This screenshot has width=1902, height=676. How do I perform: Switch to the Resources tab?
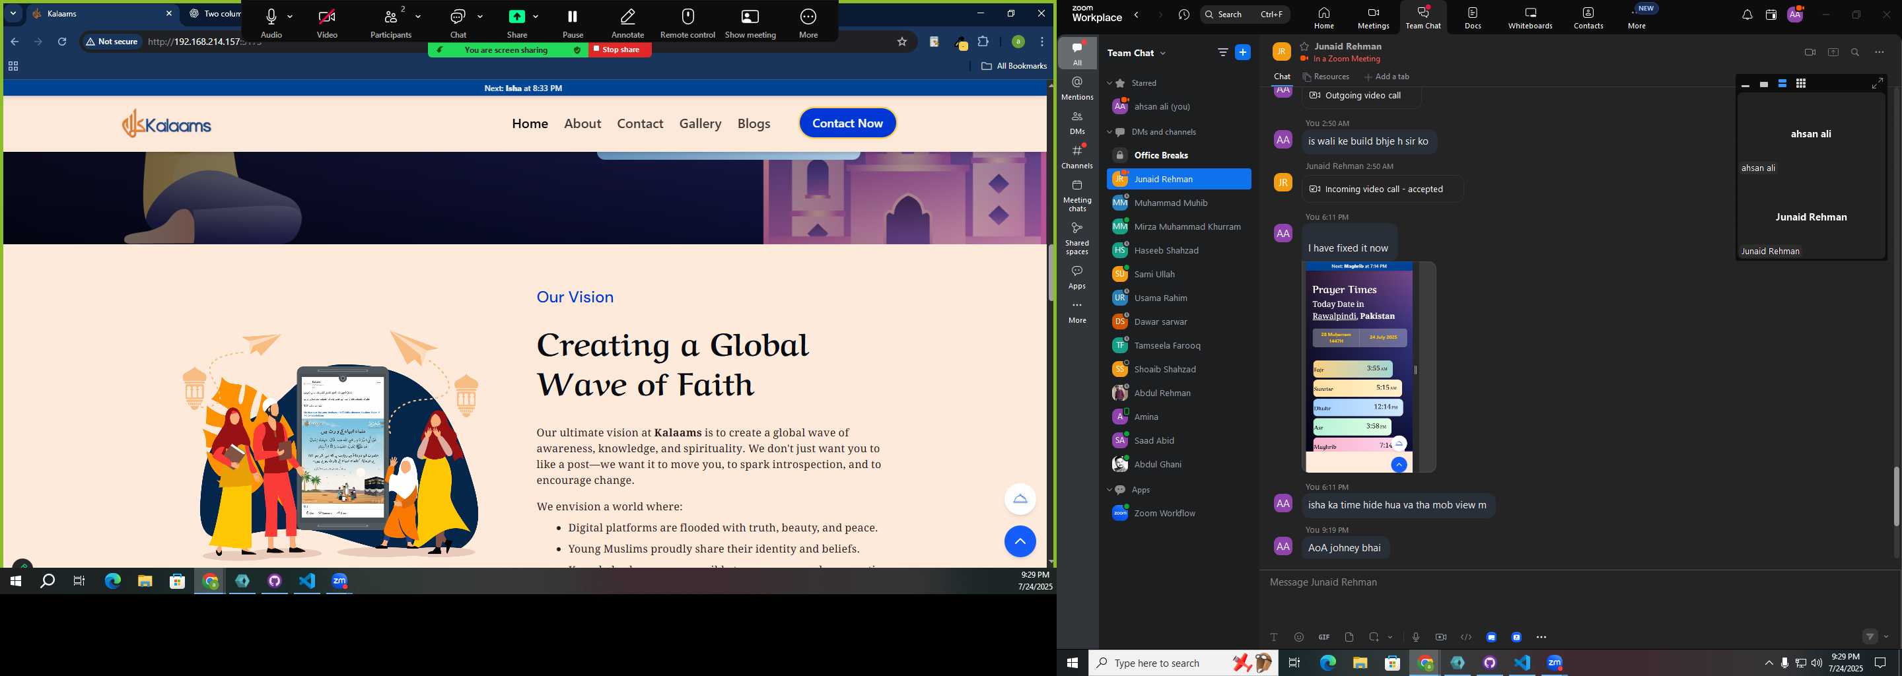[1326, 77]
